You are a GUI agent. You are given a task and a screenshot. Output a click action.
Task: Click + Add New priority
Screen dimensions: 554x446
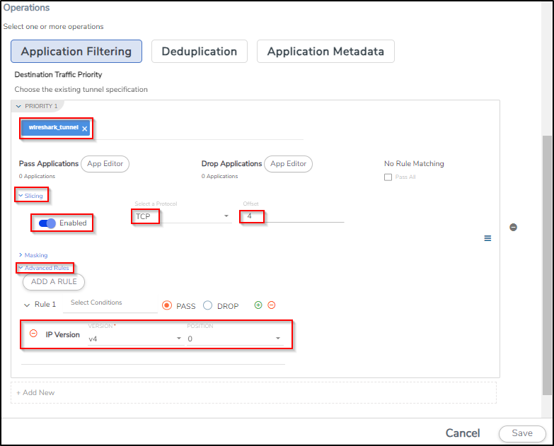click(x=253, y=393)
